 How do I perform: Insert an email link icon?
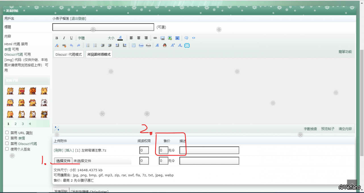click(163, 38)
